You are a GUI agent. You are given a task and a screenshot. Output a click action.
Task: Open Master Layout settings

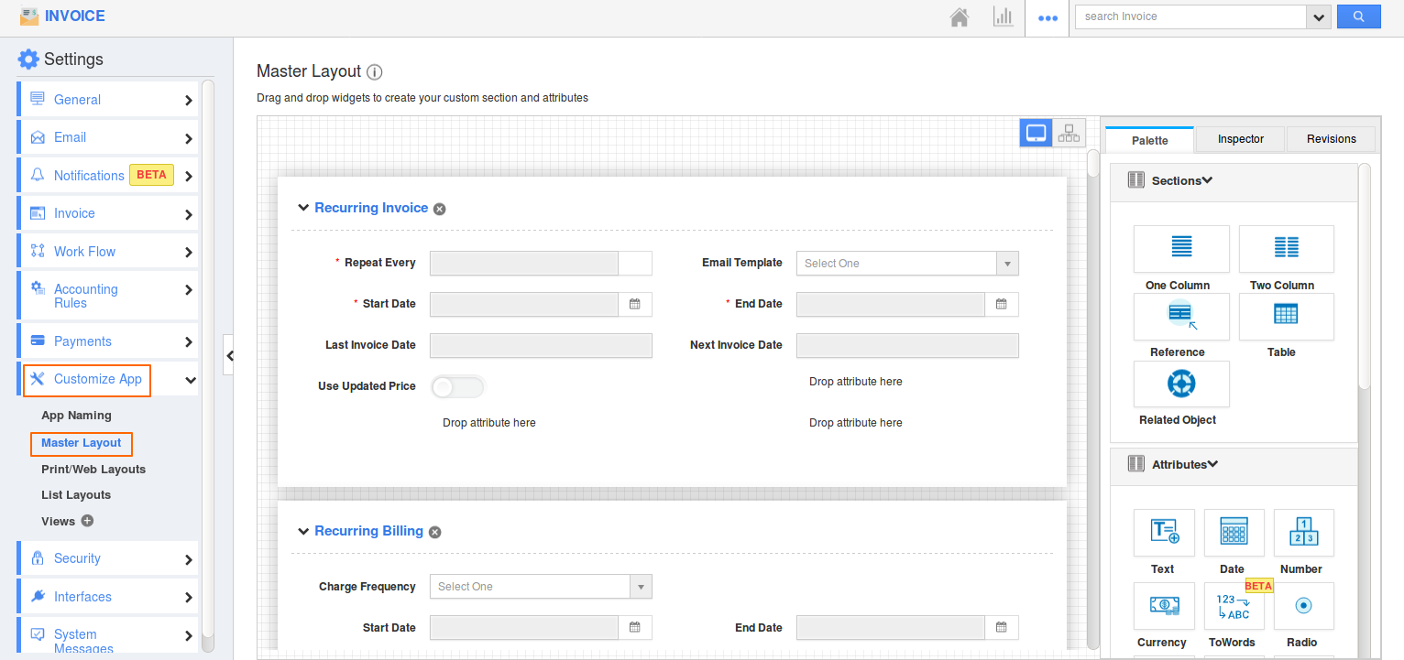tap(82, 443)
